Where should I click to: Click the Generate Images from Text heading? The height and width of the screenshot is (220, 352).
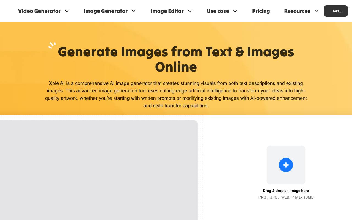click(176, 59)
